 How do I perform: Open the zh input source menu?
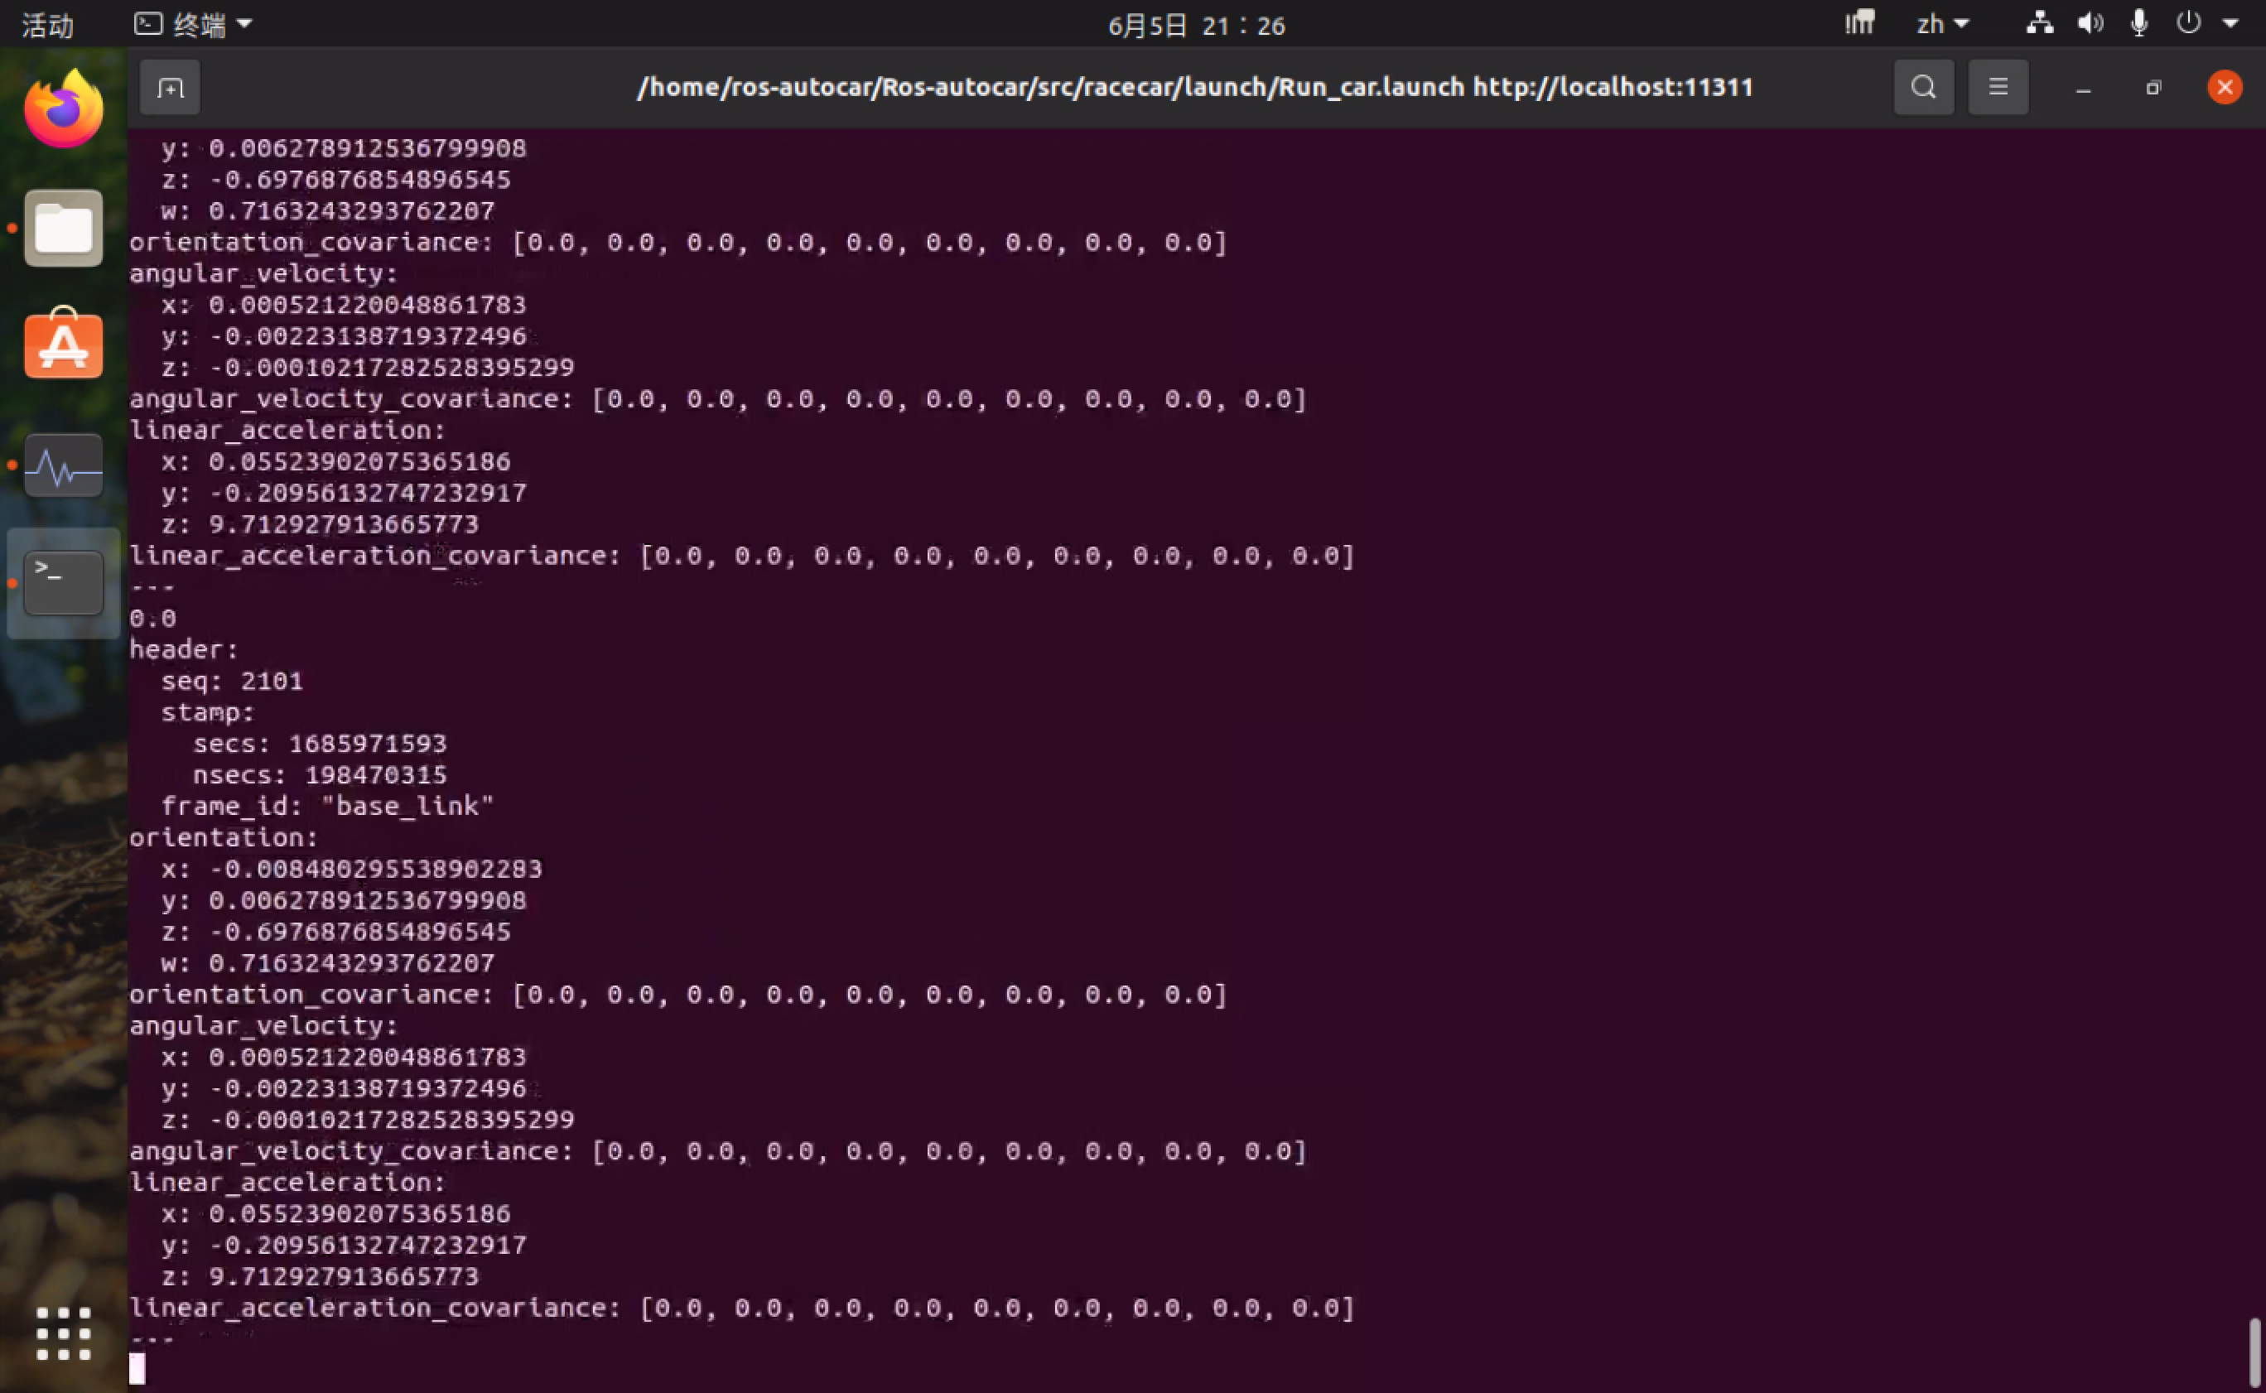click(x=1943, y=24)
